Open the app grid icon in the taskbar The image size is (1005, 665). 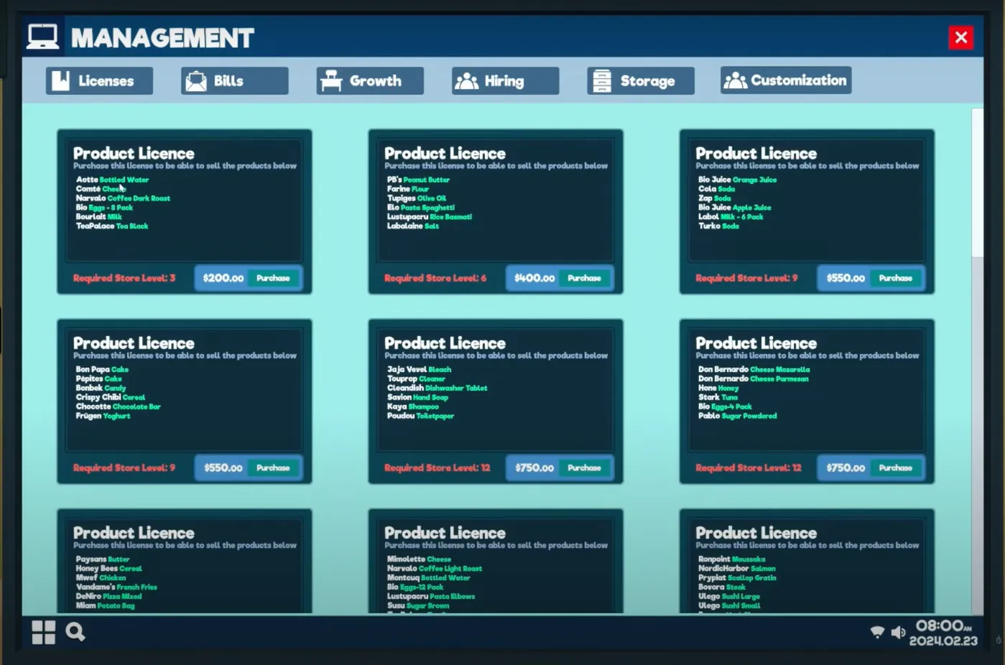[43, 632]
